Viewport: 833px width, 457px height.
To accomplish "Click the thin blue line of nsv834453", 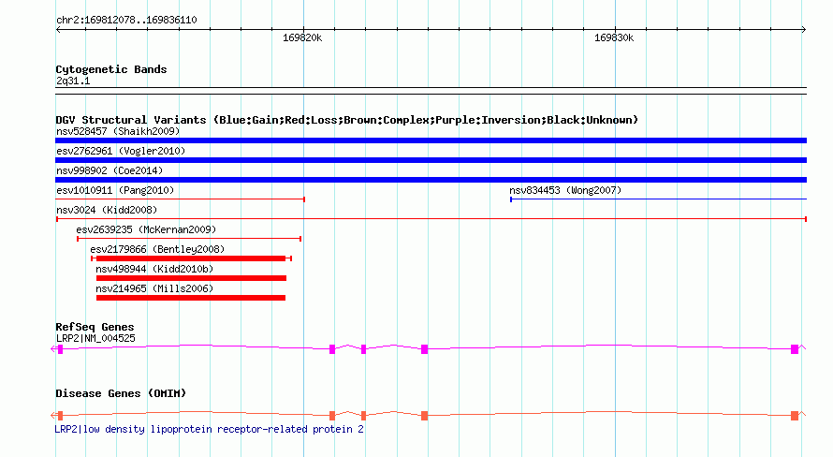I will [x=658, y=199].
